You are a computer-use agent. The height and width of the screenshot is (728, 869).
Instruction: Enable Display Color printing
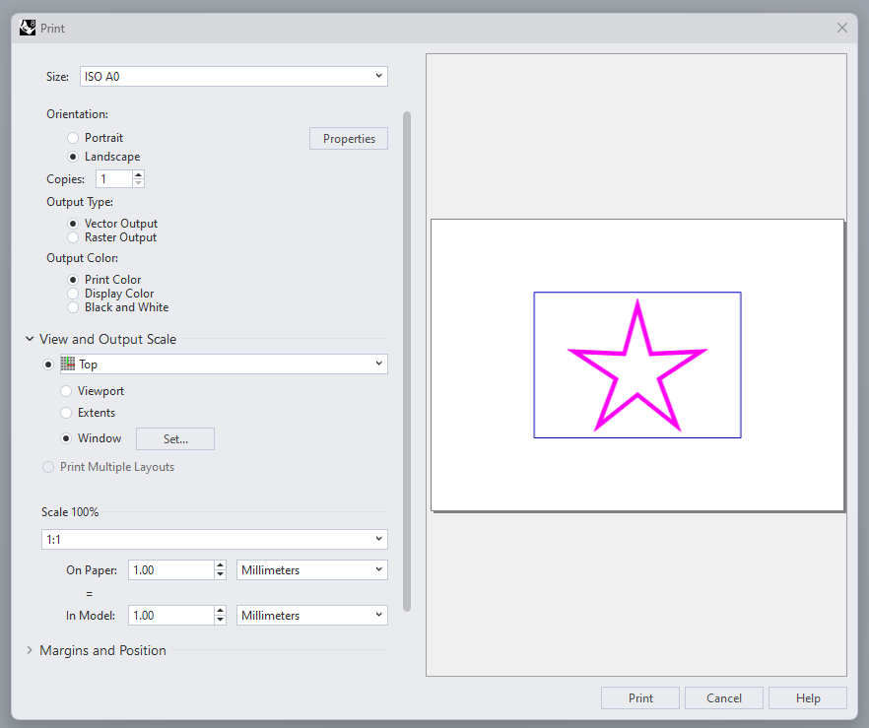(x=73, y=293)
